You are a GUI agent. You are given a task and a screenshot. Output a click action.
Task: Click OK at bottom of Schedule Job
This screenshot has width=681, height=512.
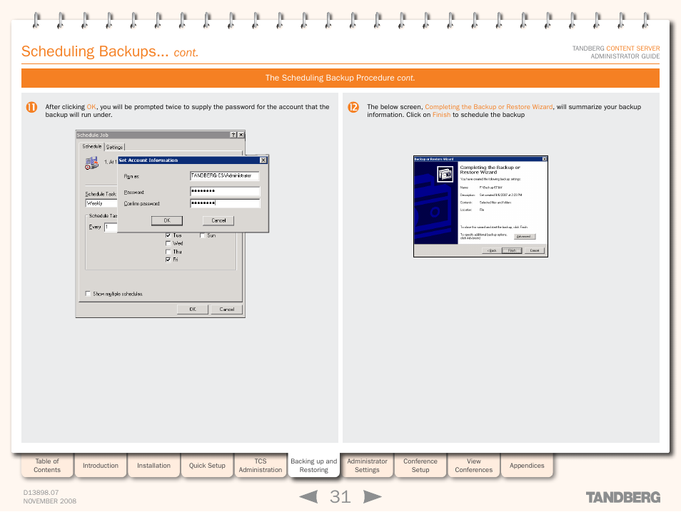point(193,309)
